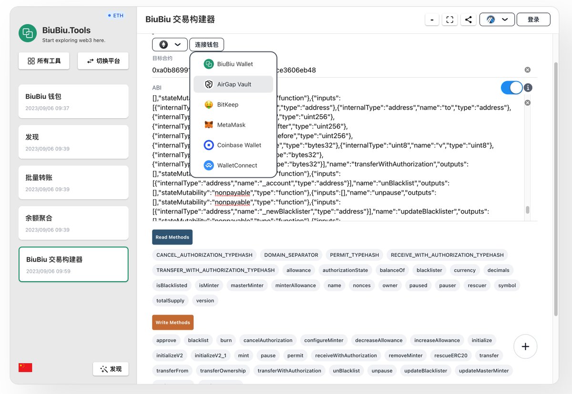Select the updateMasterMinter write method
572x394 pixels.
tap(484, 371)
